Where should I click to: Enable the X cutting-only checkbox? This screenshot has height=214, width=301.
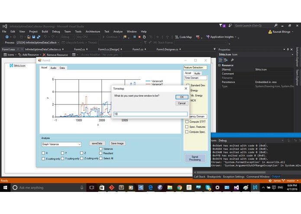point(43,159)
